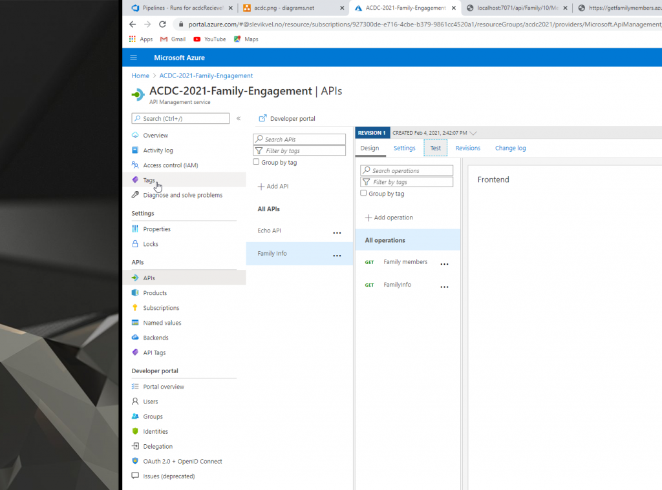
Task: Click the Search operations field
Action: (407, 170)
